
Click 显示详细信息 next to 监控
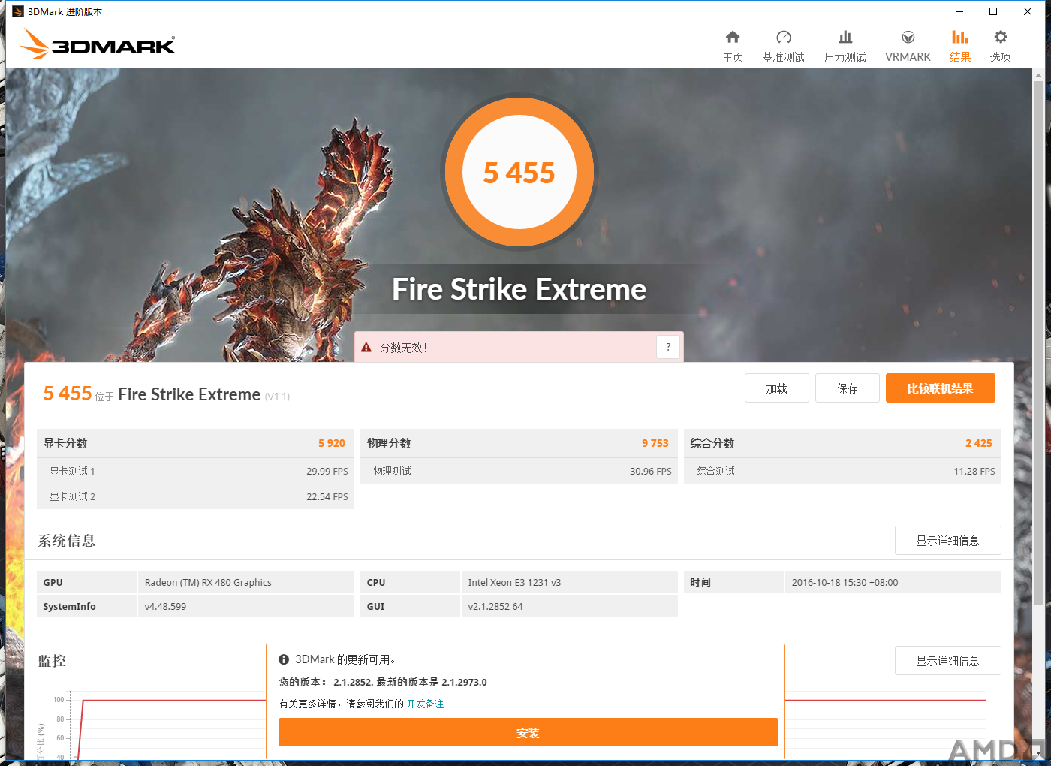pyautogui.click(x=948, y=661)
